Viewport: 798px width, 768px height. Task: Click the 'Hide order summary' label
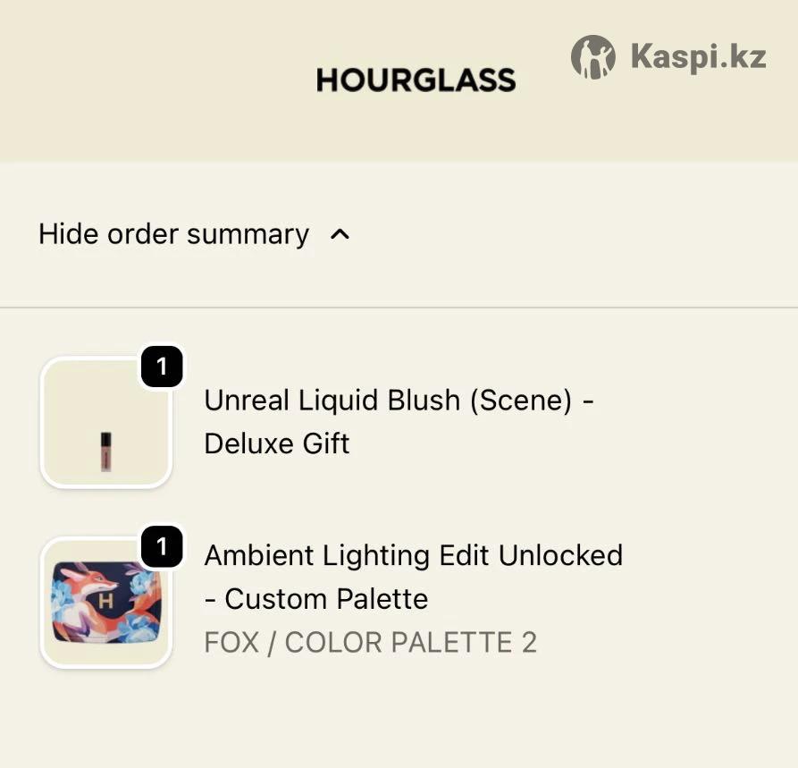pyautogui.click(x=173, y=234)
